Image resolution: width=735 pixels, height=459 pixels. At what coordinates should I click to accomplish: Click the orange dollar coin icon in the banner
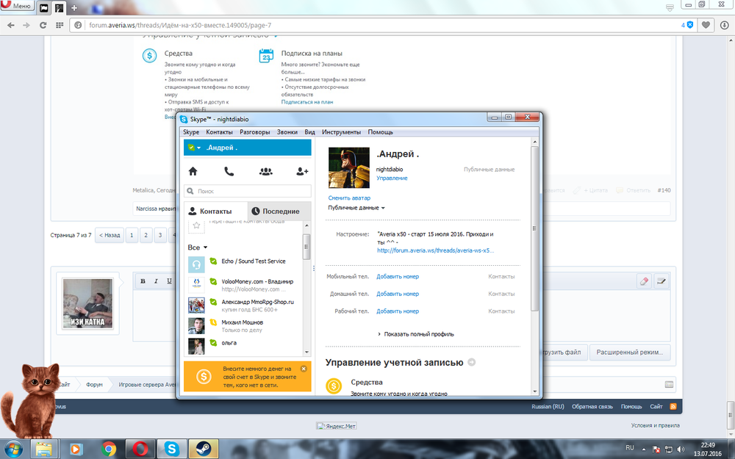(204, 377)
